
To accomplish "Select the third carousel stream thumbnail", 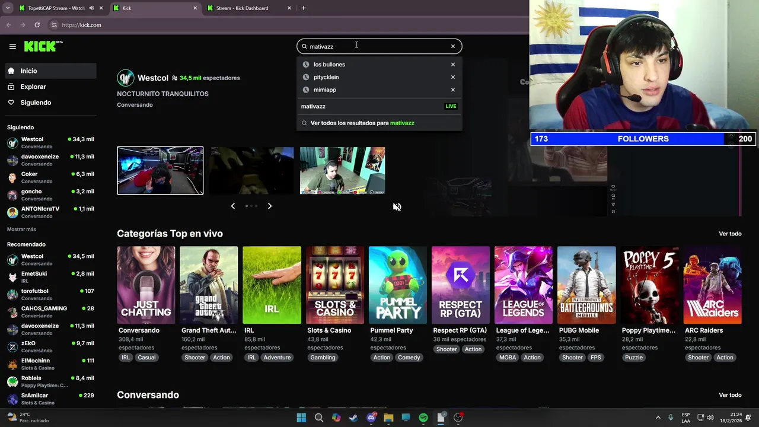I will point(342,171).
